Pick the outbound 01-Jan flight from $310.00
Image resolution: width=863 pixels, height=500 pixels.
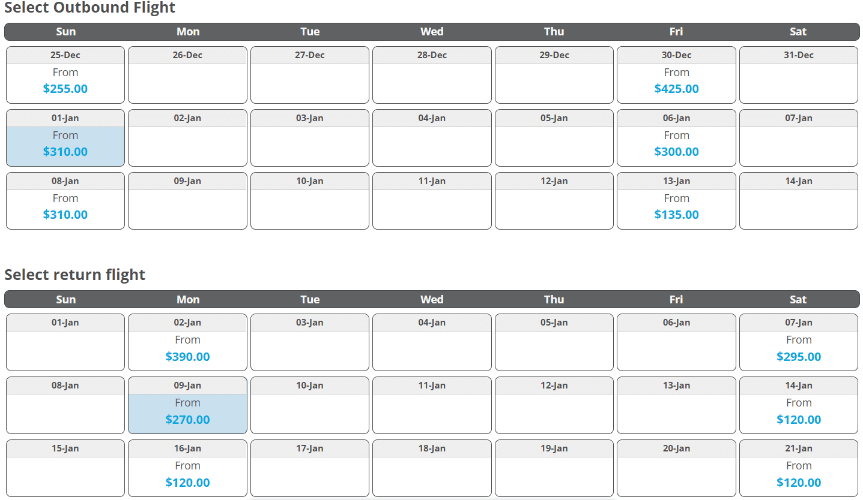pos(65,144)
